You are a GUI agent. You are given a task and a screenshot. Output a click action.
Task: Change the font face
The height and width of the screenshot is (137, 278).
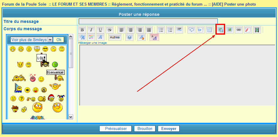(100, 37)
